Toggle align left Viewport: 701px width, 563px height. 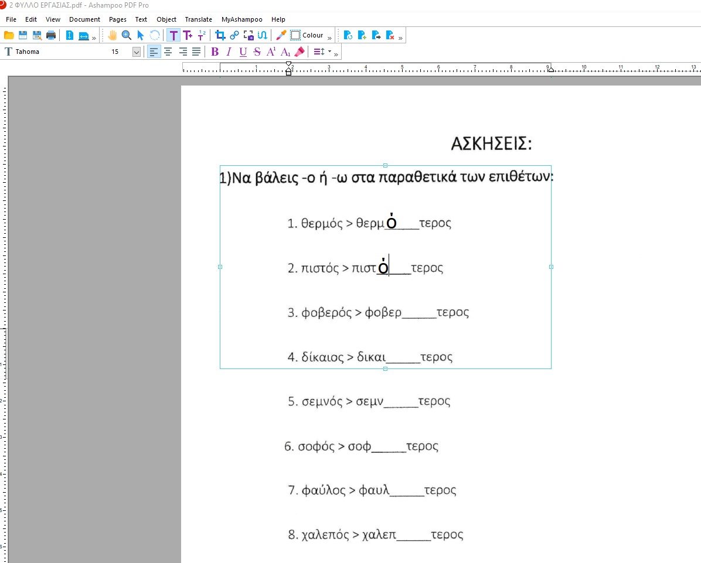click(154, 52)
